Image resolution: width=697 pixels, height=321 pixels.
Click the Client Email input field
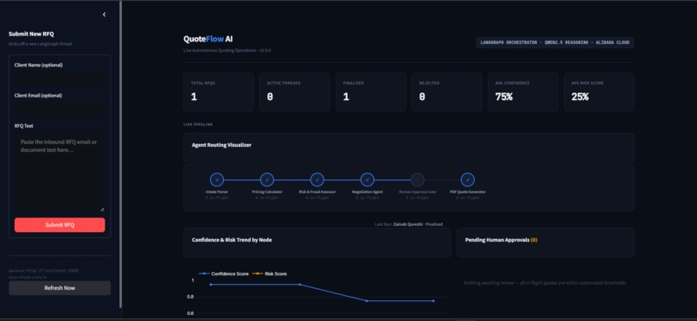pyautogui.click(x=60, y=109)
